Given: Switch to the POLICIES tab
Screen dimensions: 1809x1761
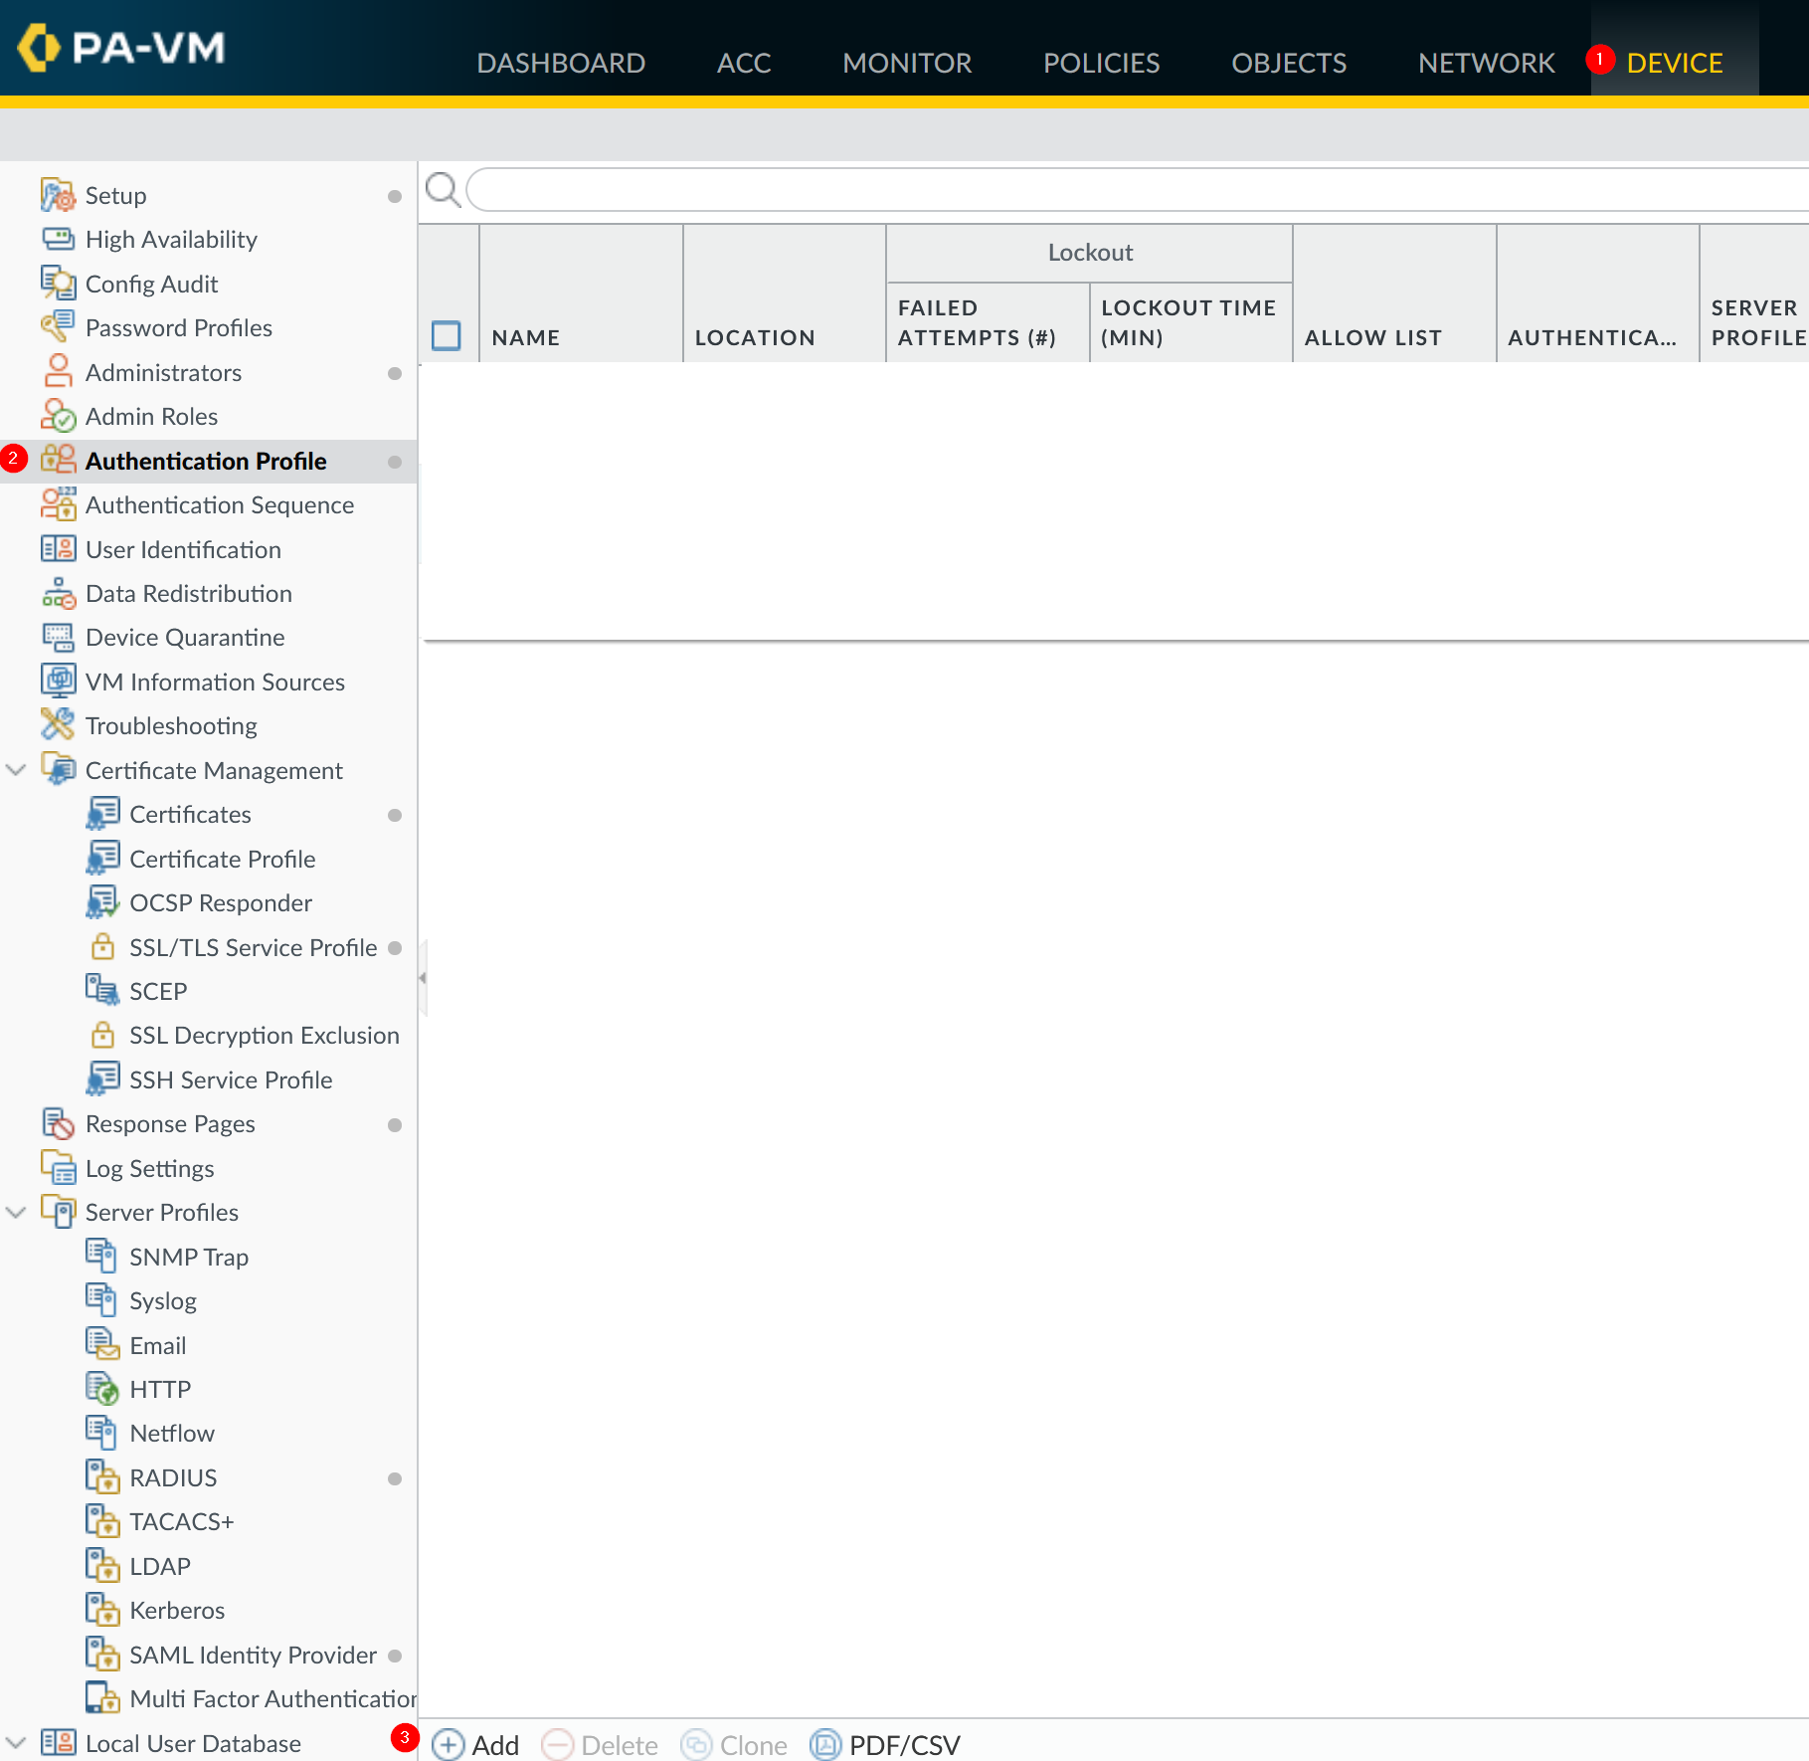Looking at the screenshot, I should coord(1101,63).
